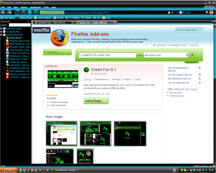
Task: Click the bookmarks sidebar Search field
Action: [x=20, y=25]
